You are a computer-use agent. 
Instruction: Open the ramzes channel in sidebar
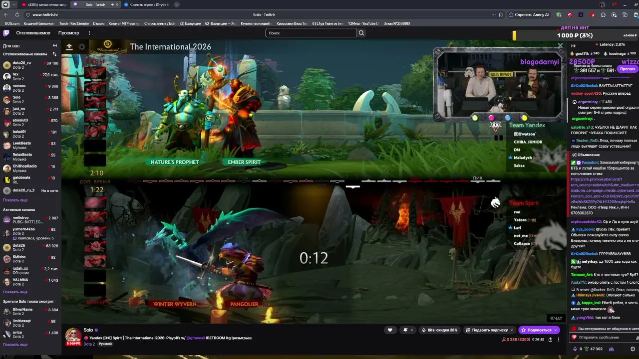(30, 88)
